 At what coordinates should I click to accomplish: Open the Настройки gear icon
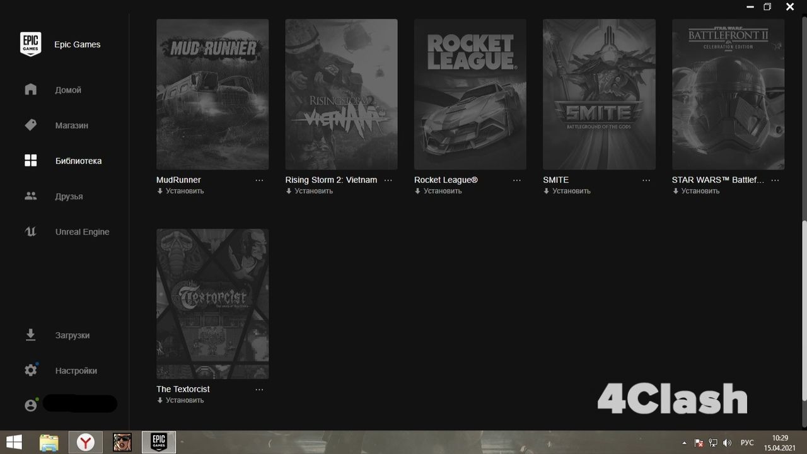[30, 370]
